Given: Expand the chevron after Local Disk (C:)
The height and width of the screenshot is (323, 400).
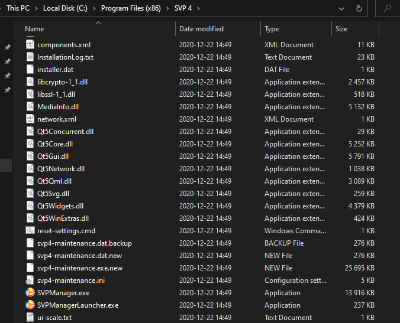Looking at the screenshot, I should point(95,9).
